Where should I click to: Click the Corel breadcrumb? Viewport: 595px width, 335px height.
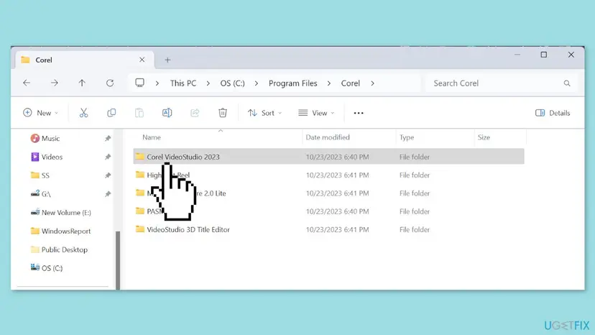pos(350,83)
